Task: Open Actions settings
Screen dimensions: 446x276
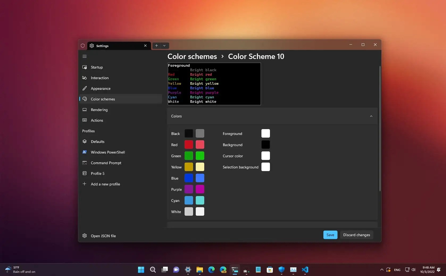Action: (97, 120)
